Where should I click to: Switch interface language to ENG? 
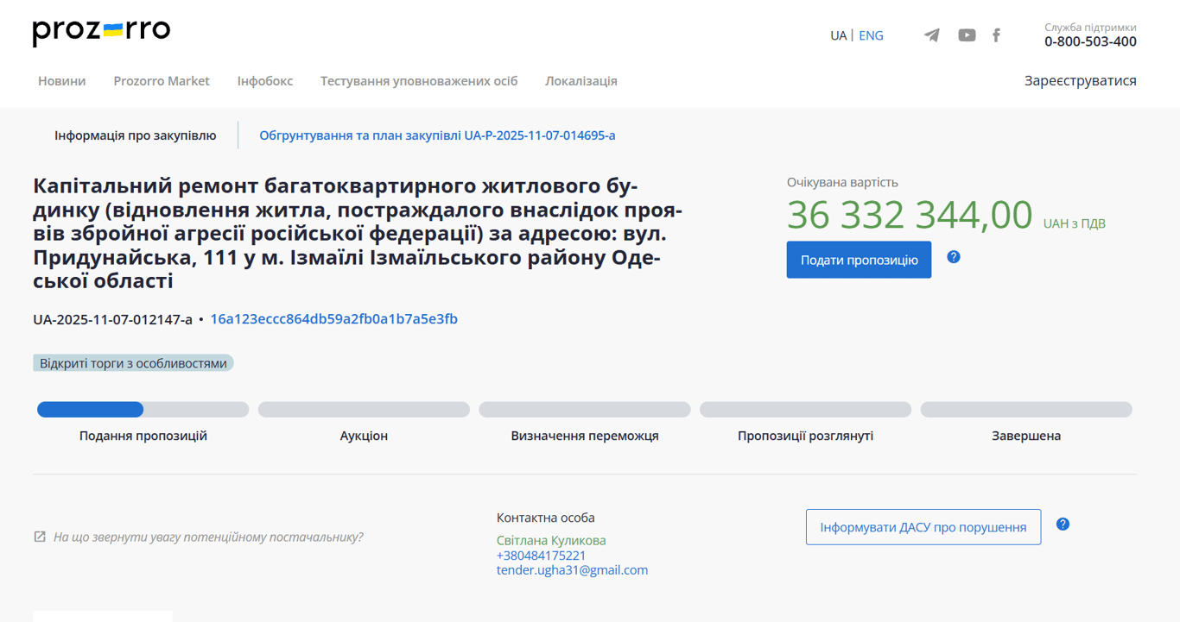(x=871, y=35)
